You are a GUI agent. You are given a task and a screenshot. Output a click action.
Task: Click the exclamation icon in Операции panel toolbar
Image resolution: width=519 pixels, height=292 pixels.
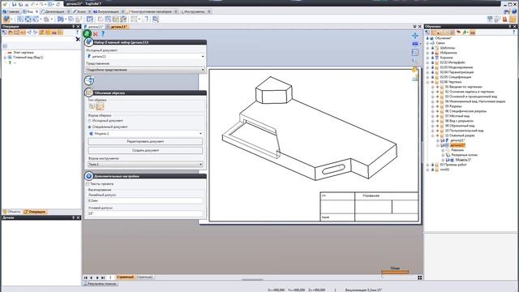(78, 32)
